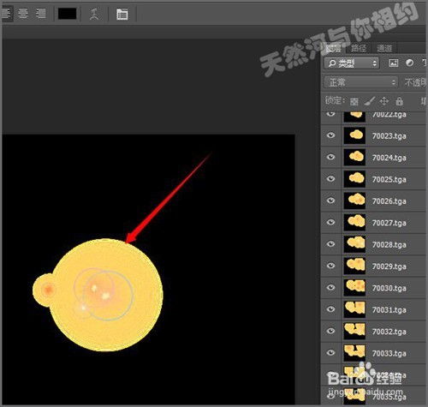
Task: Select layer name 70029.tga
Action: click(x=389, y=266)
